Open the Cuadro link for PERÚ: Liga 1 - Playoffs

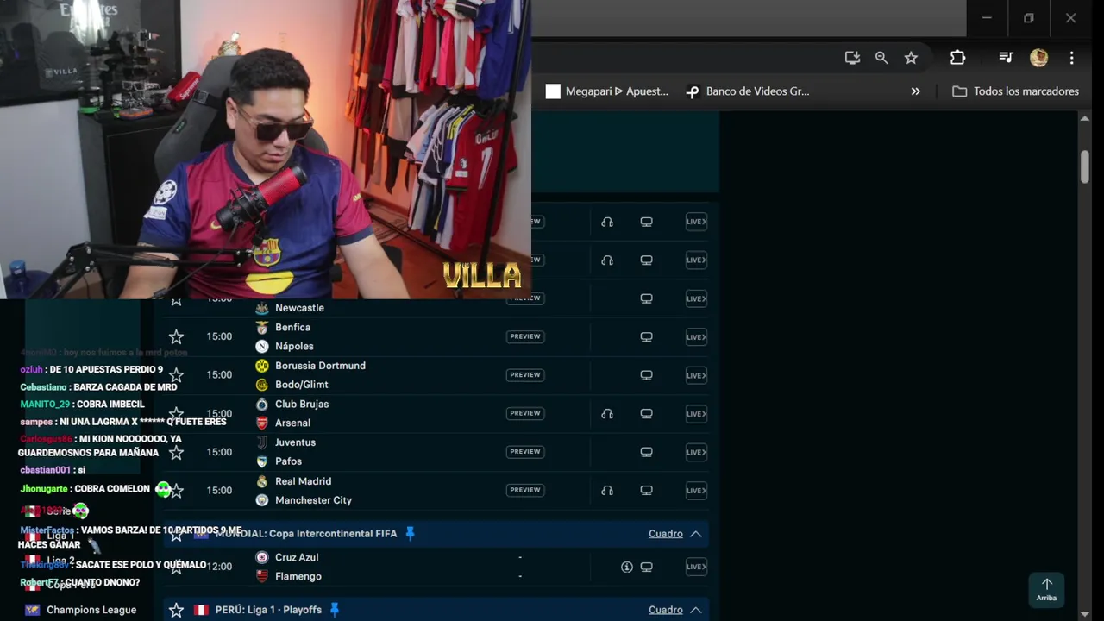click(666, 610)
